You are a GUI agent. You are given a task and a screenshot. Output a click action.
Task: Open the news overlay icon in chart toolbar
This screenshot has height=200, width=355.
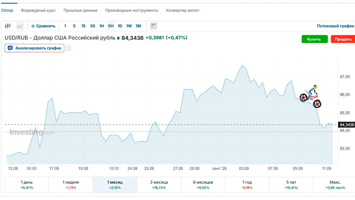click(153, 26)
